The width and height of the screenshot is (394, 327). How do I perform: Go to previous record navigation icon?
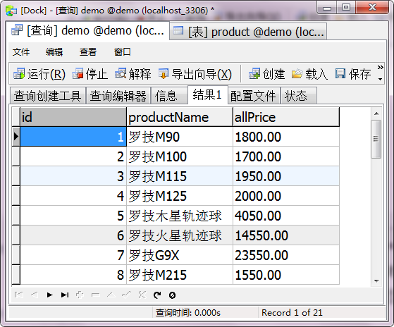35,295
